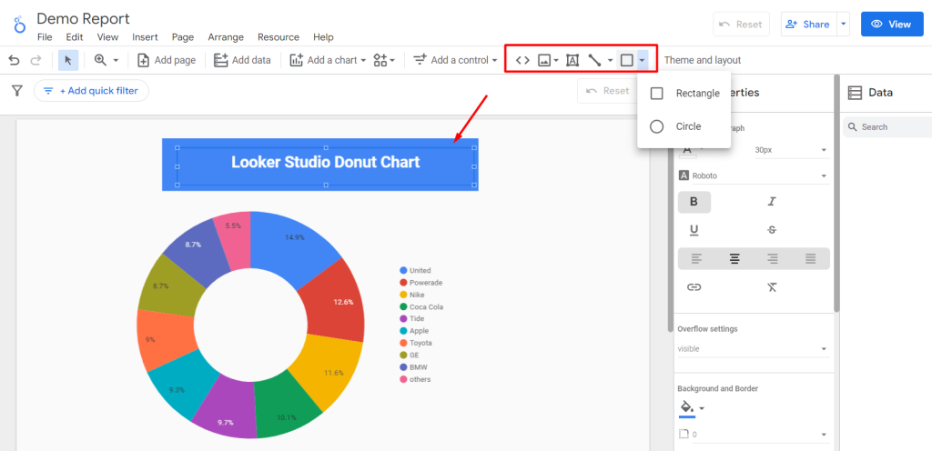Viewport: 932px width, 451px height.
Task: Click the Demo Report title
Action: (83, 19)
